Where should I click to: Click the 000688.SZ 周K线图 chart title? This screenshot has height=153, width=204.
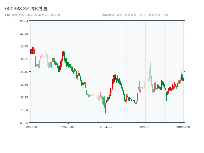pyautogui.click(x=26, y=9)
